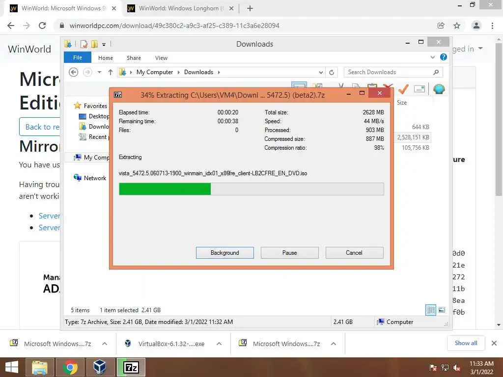Select Recent places in navigation pane
The image size is (503, 377).
pyautogui.click(x=99, y=137)
